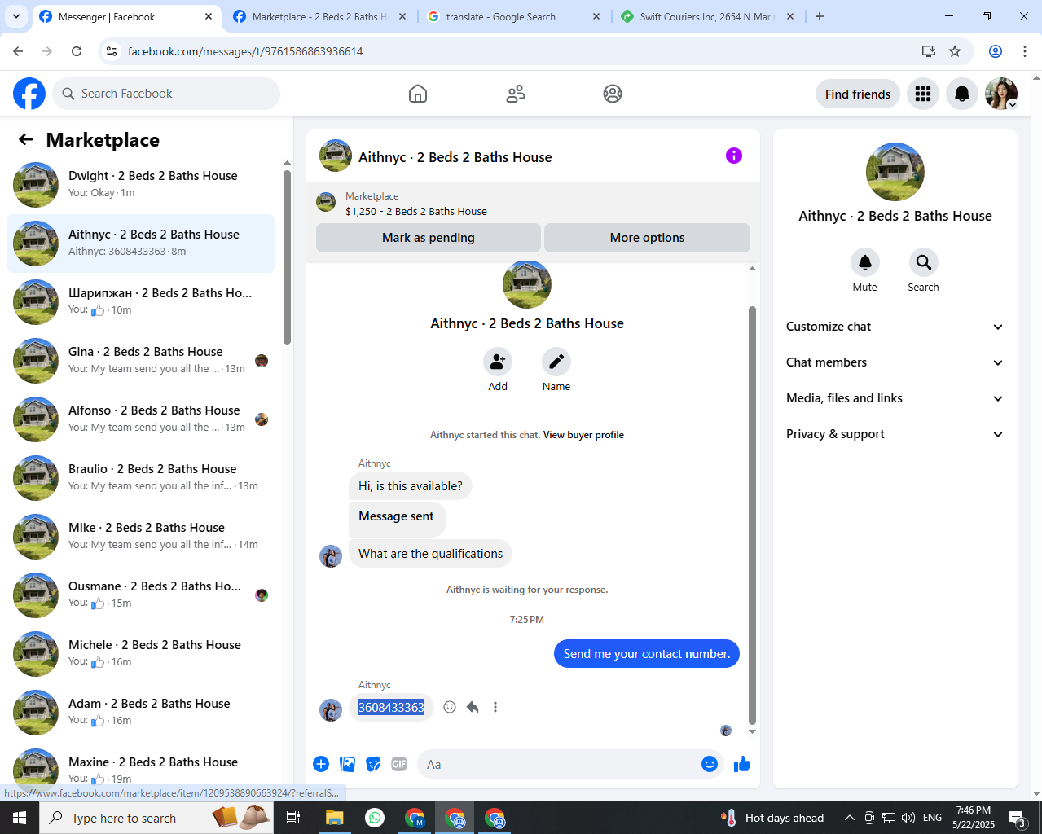Screen dimensions: 1042x834
Task: Reload the page in Chrome
Action: (77, 51)
